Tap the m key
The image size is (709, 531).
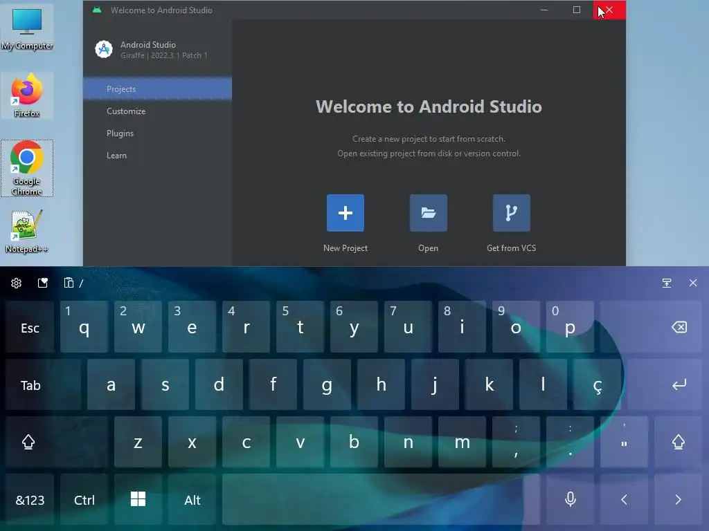[x=462, y=442]
